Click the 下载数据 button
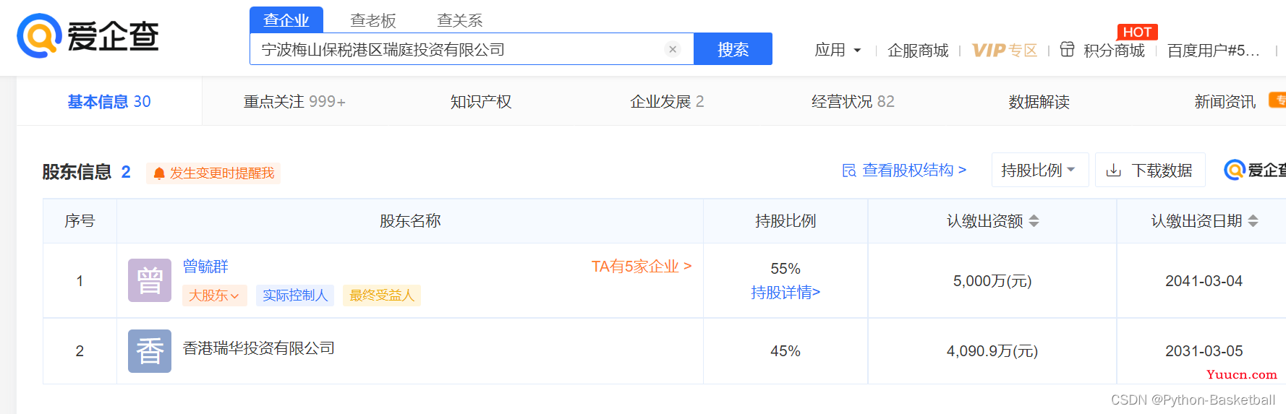 [1150, 170]
